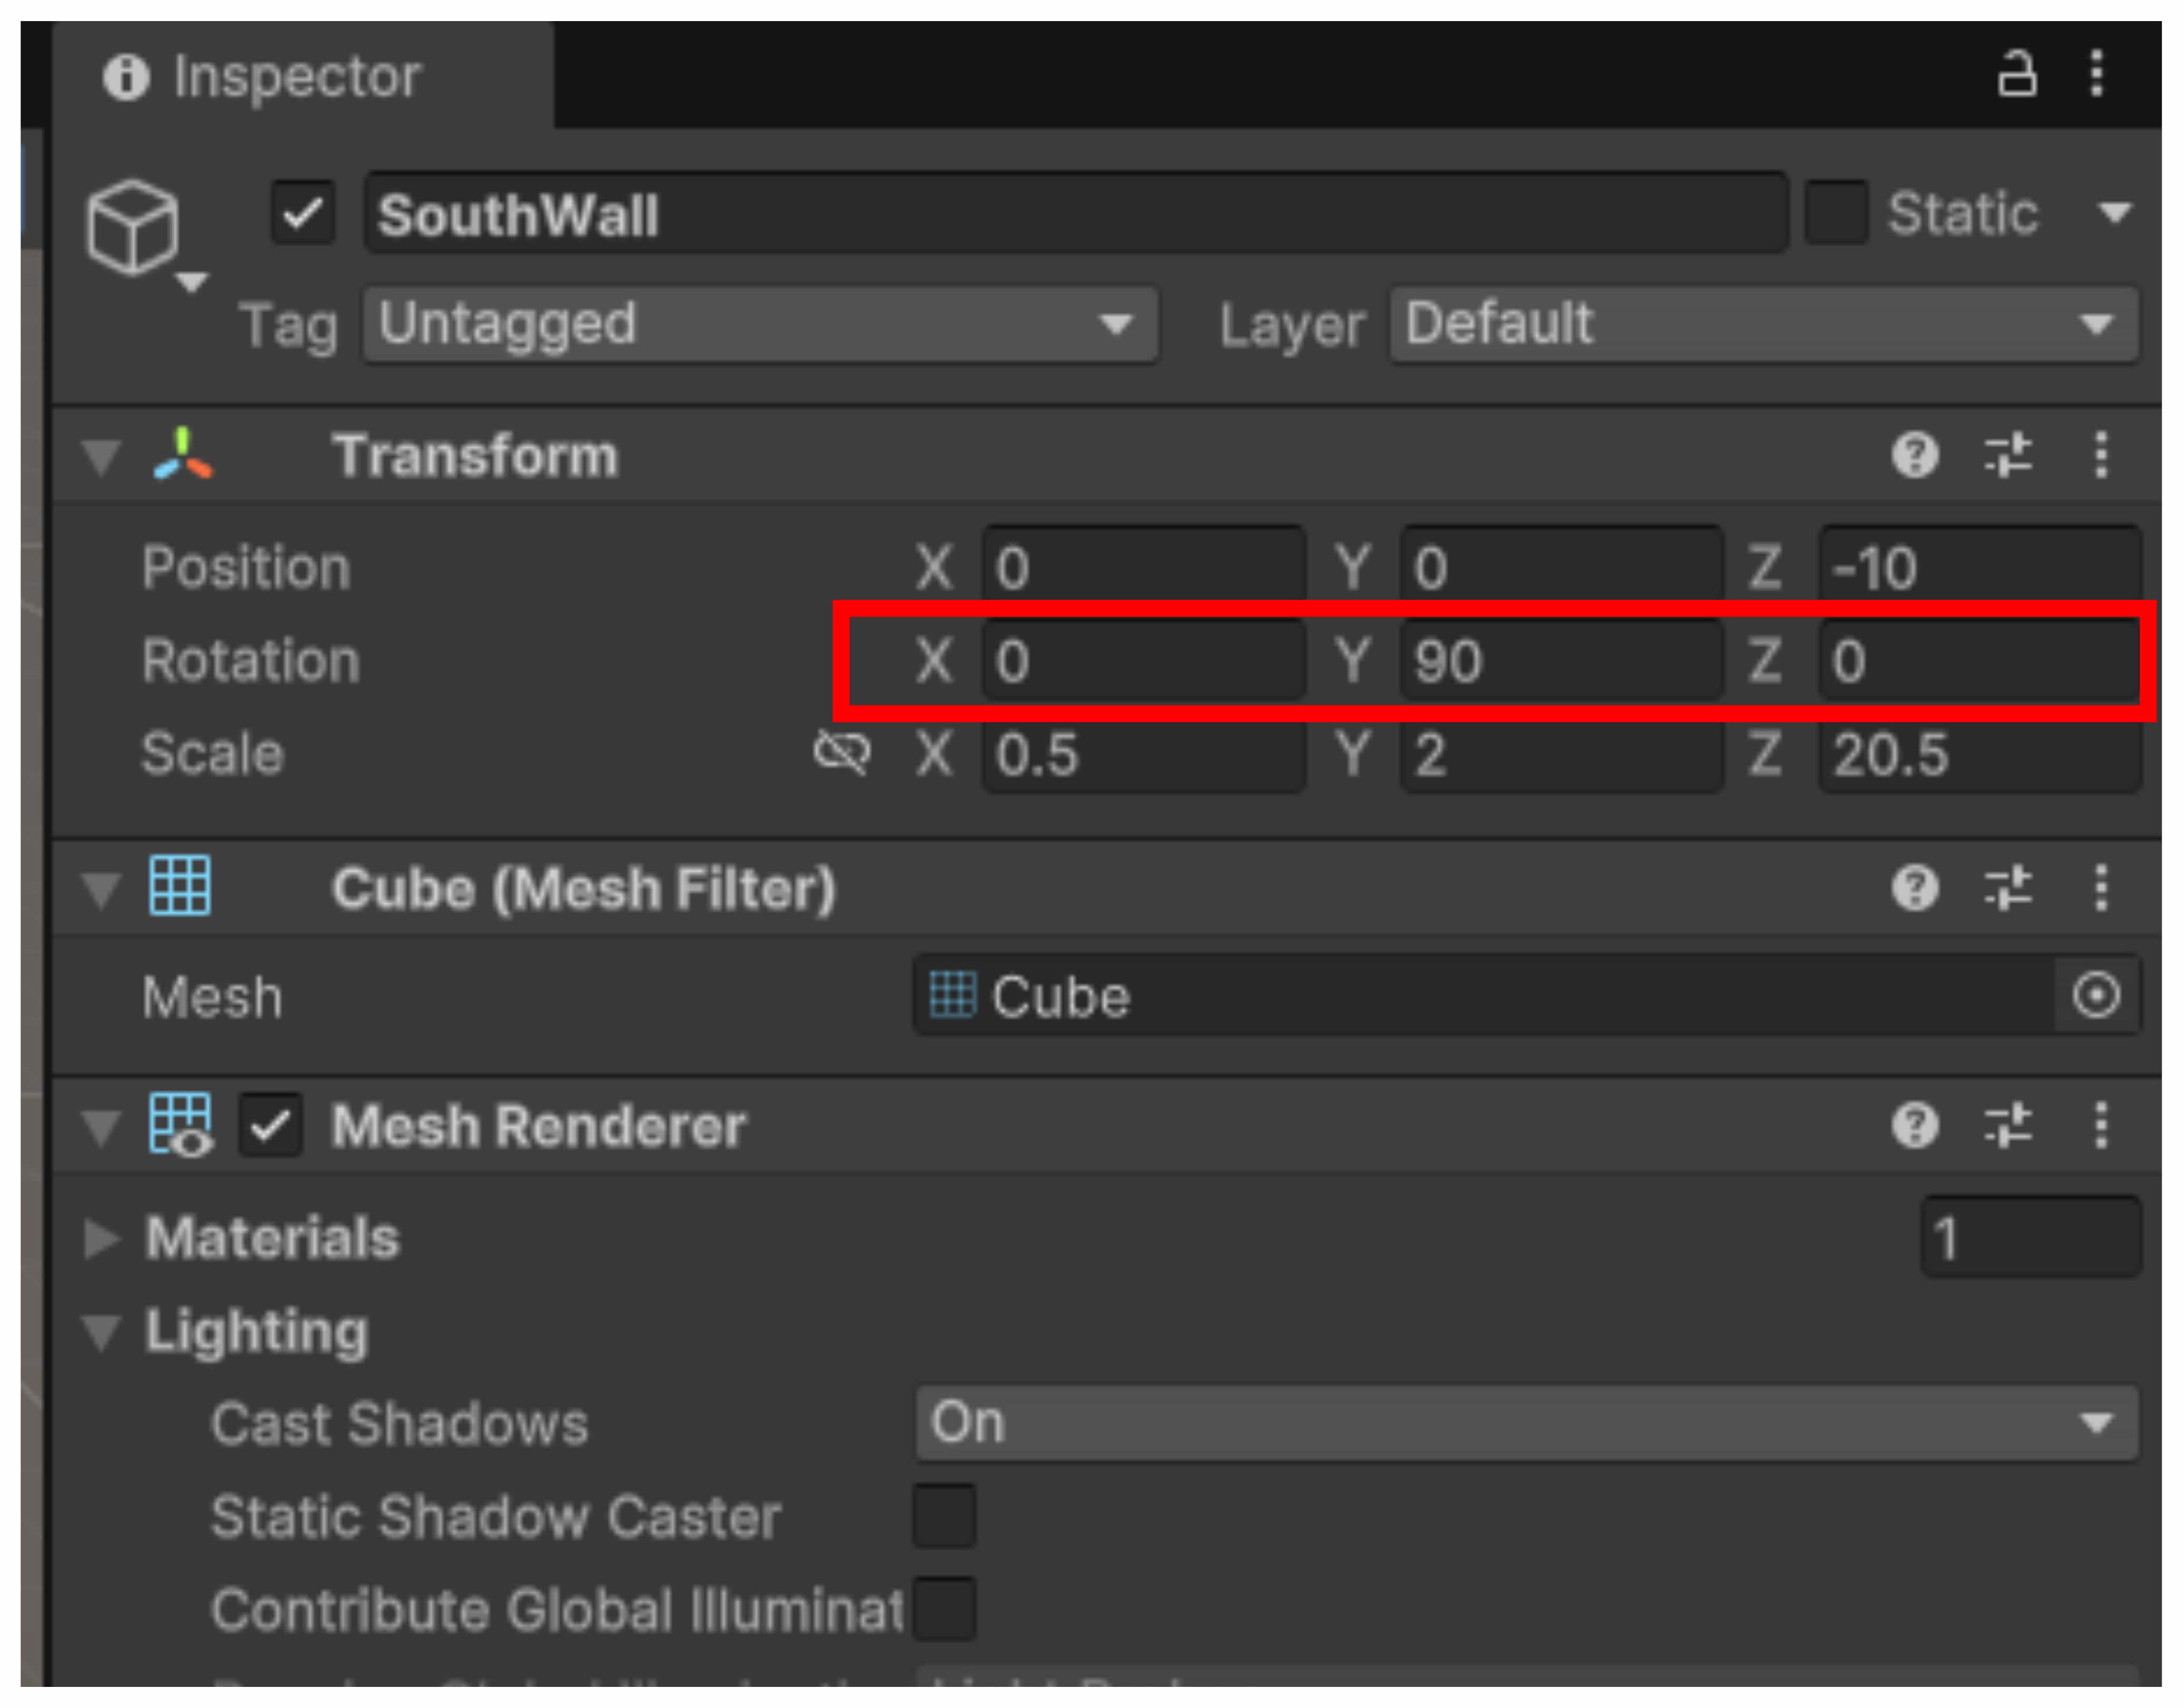Click the Mesh object picker circle
The image size is (2184, 1708).
(x=2096, y=996)
